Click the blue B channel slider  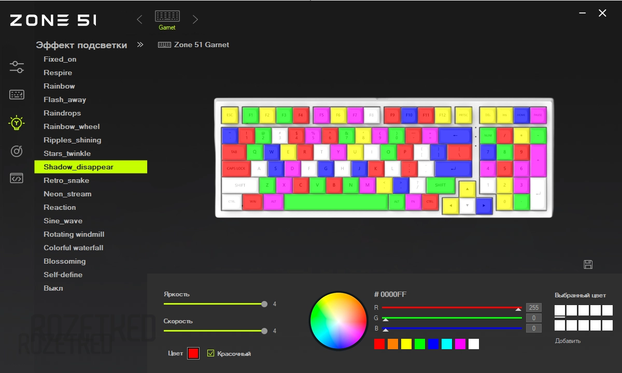click(x=452, y=328)
